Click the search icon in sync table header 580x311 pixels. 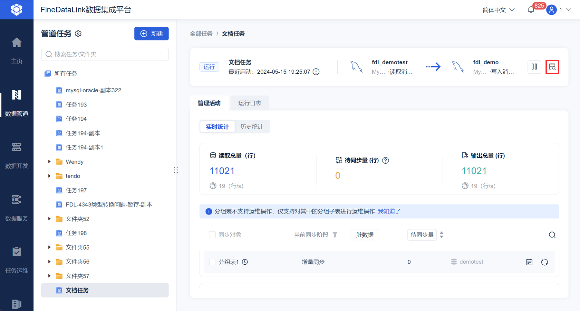552,235
